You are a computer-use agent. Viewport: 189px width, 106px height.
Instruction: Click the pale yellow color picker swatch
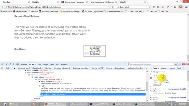[87, 49]
